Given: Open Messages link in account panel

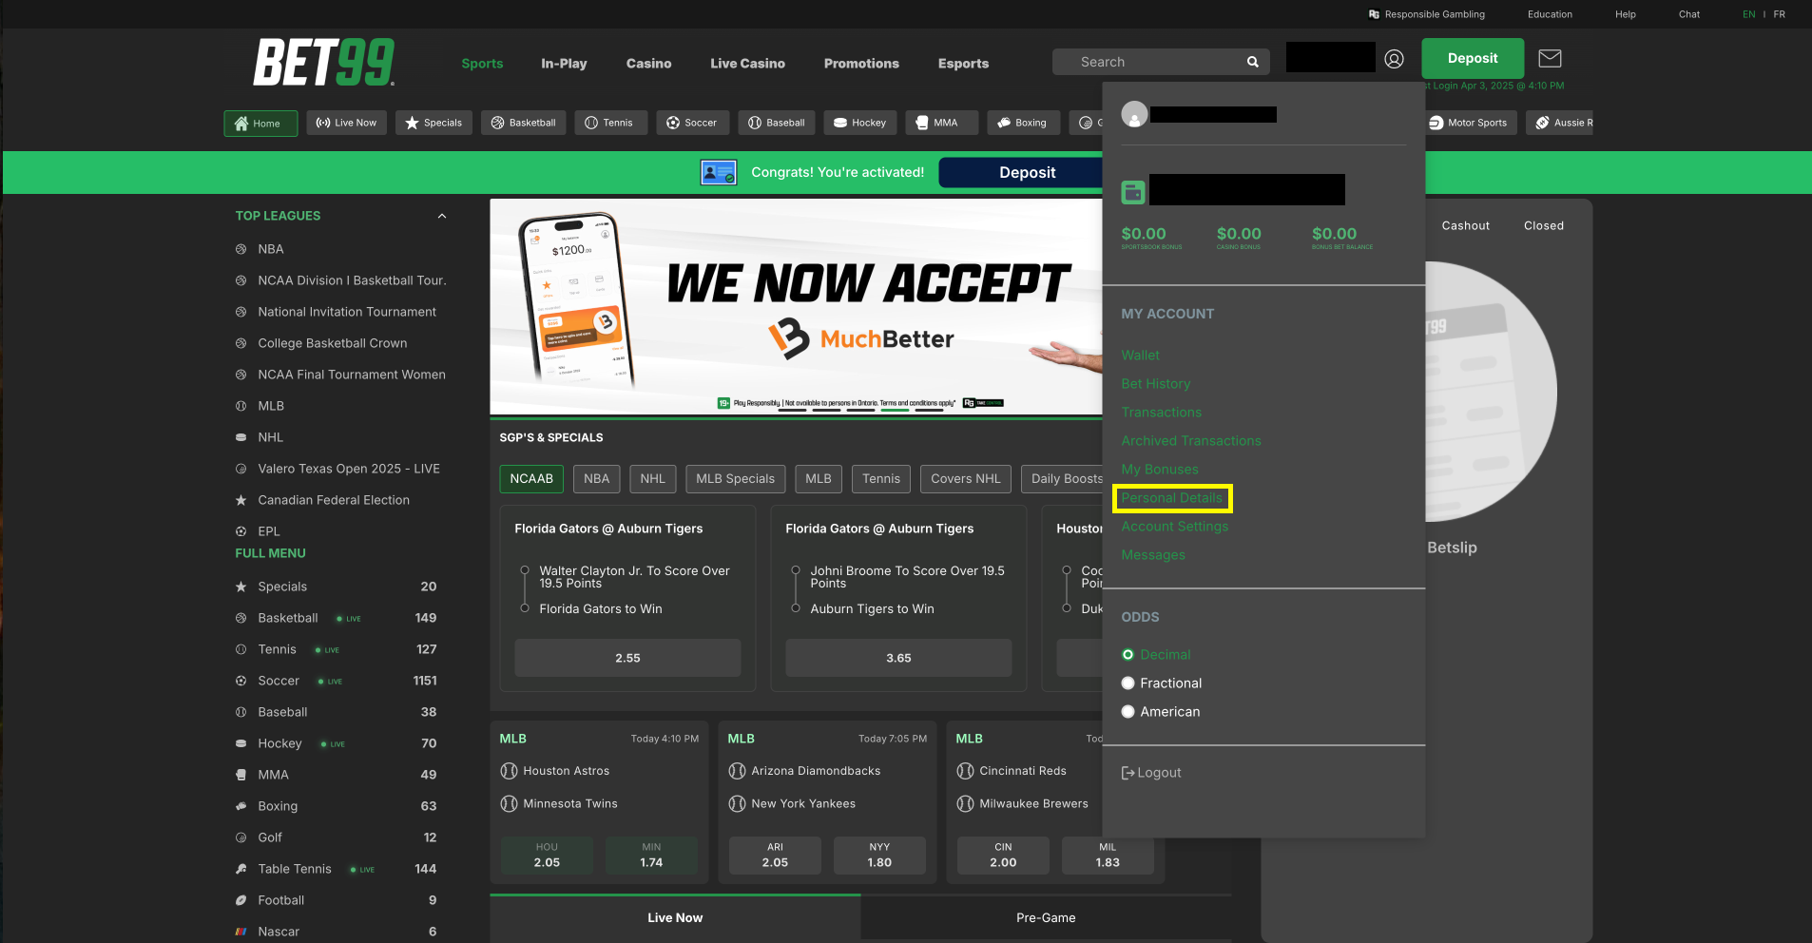Looking at the screenshot, I should pyautogui.click(x=1152, y=555).
